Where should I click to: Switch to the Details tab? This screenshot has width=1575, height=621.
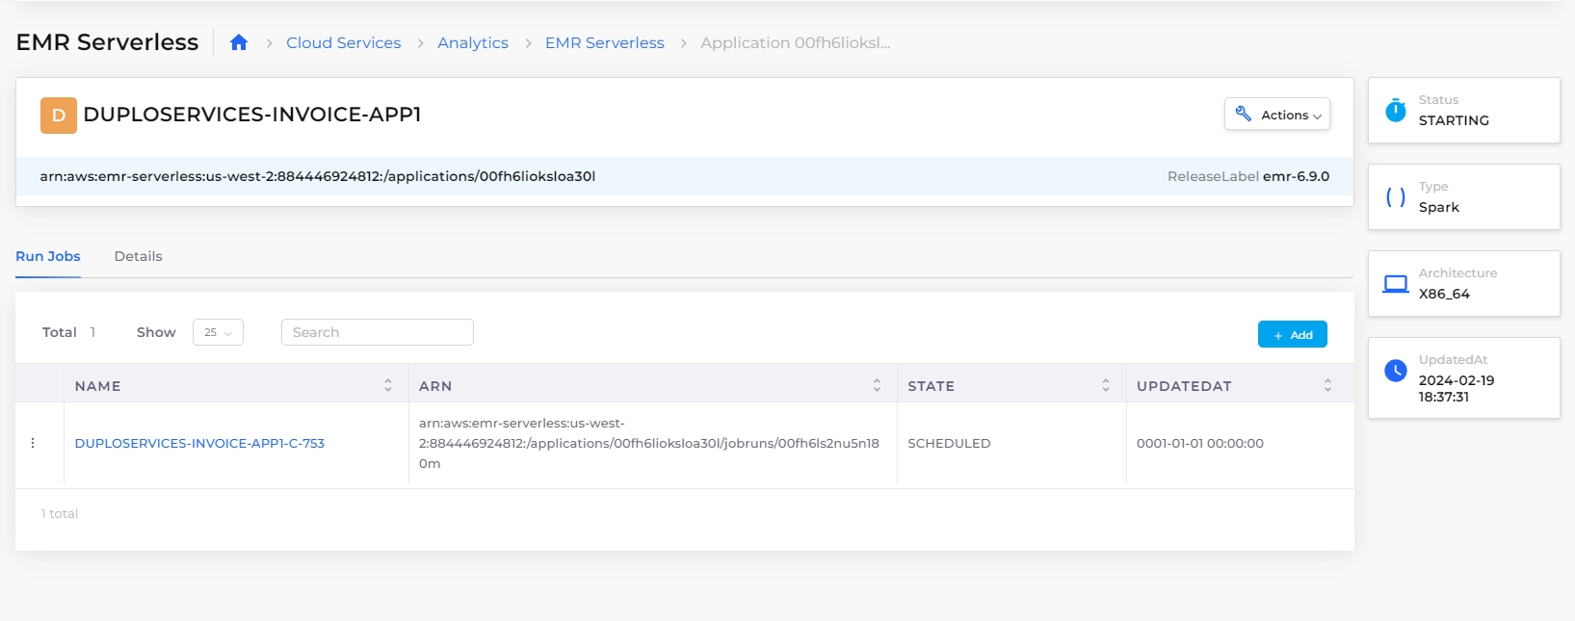point(138,256)
